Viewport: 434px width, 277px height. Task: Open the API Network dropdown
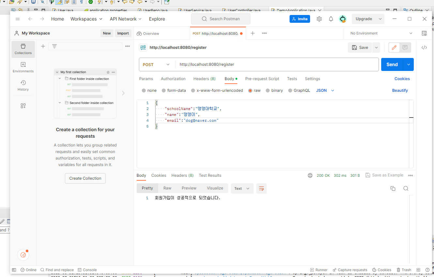[126, 19]
